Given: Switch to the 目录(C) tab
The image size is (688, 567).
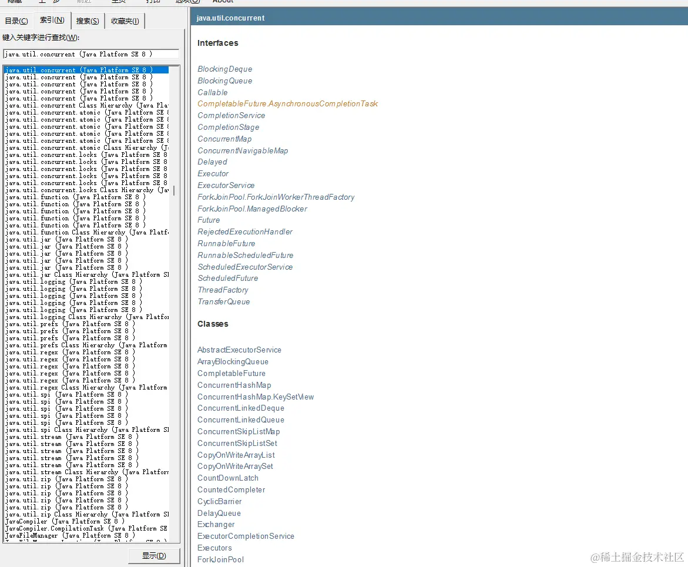Looking at the screenshot, I should 16,21.
